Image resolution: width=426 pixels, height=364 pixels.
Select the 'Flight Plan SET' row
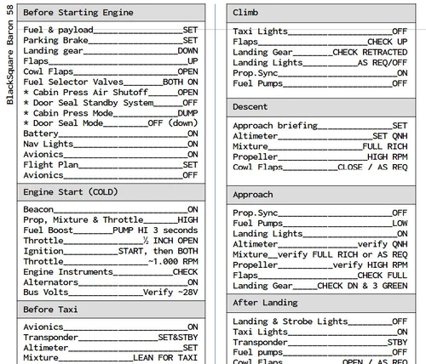click(111, 165)
